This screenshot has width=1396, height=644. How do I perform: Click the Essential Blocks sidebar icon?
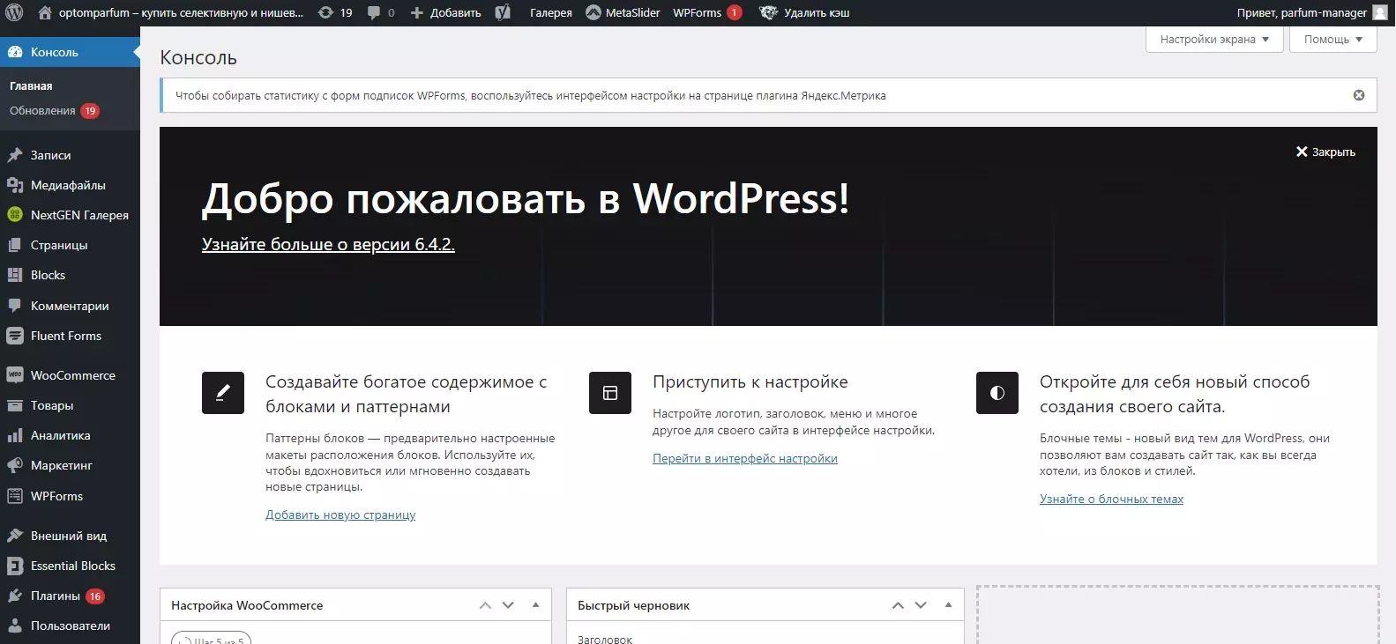[15, 566]
